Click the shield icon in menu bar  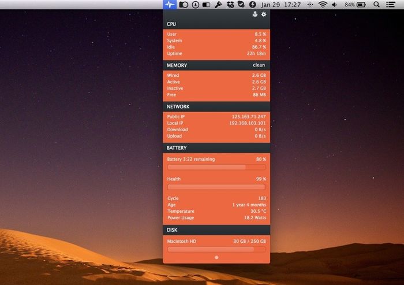click(x=241, y=5)
